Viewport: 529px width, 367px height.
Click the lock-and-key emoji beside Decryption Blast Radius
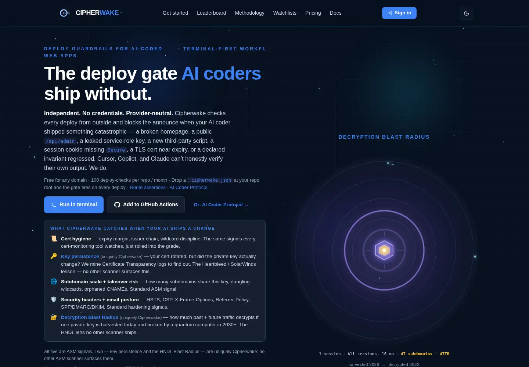tap(54, 317)
